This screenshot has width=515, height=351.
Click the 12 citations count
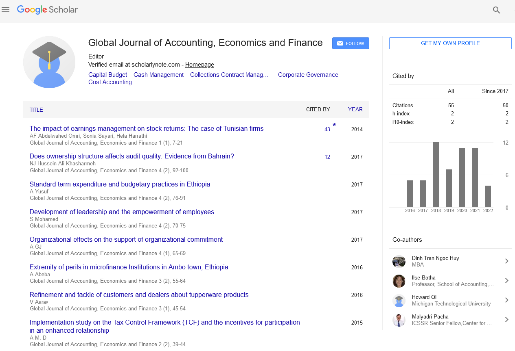pos(327,157)
